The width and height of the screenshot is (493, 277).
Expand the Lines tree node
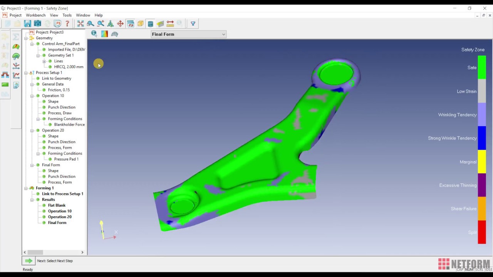44,61
